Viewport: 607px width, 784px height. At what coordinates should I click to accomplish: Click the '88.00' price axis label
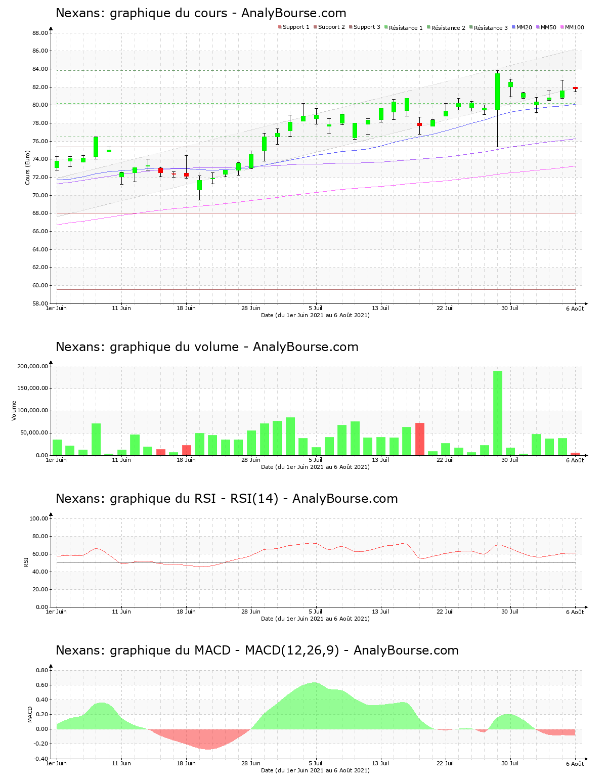(40, 33)
